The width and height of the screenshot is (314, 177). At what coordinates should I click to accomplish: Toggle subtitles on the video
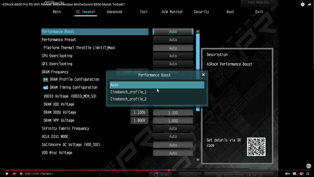click(295, 174)
